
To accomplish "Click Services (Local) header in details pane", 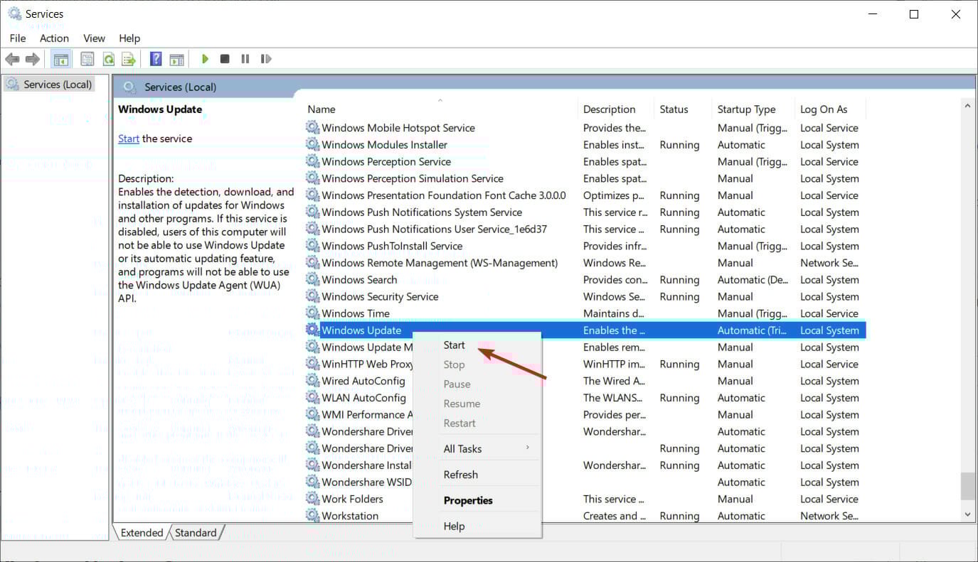I will (x=180, y=87).
